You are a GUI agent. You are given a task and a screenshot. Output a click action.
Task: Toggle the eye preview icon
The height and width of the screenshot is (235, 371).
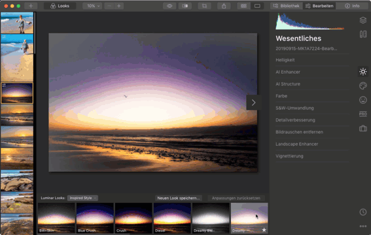169,6
